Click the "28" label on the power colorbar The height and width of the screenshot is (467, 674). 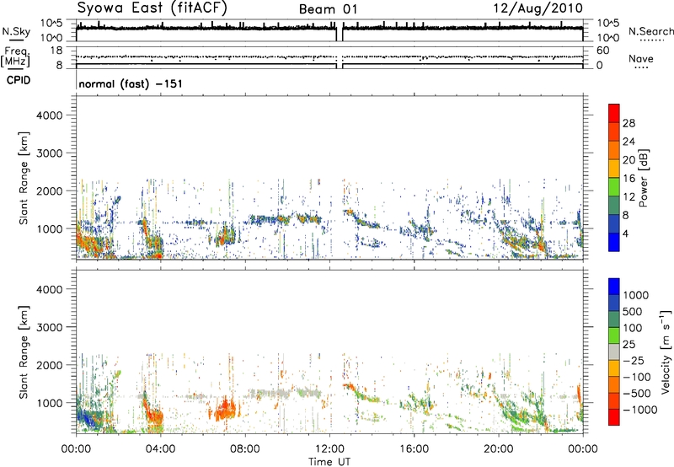pyautogui.click(x=629, y=123)
